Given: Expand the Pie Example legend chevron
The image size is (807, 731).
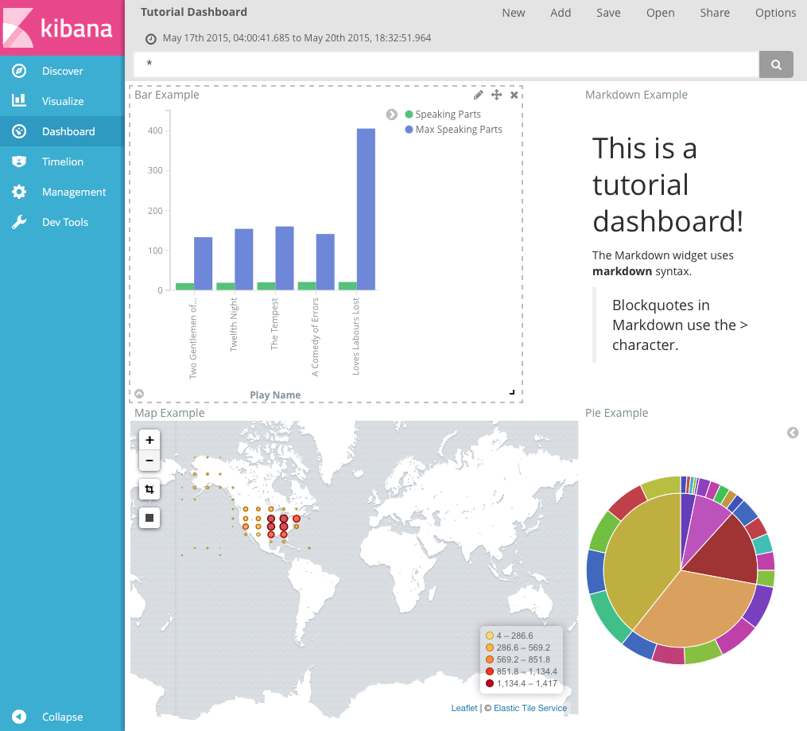Looking at the screenshot, I should click(792, 433).
